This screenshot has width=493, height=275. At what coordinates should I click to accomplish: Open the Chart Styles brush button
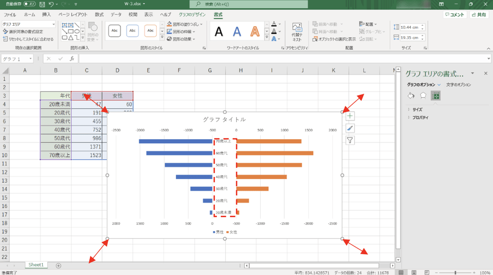(x=350, y=128)
